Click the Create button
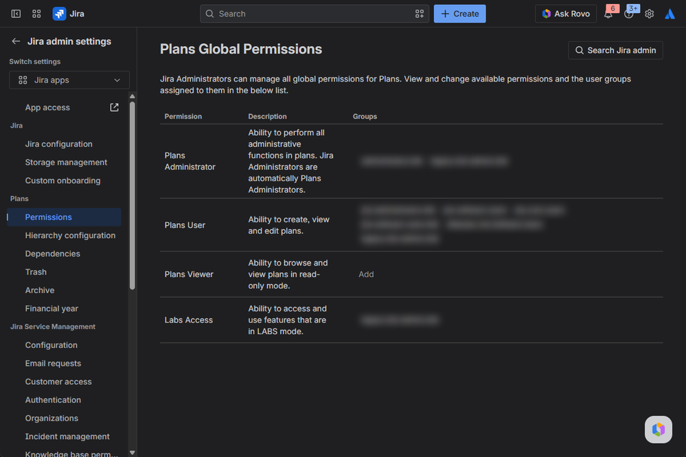686x457 pixels. click(x=459, y=14)
